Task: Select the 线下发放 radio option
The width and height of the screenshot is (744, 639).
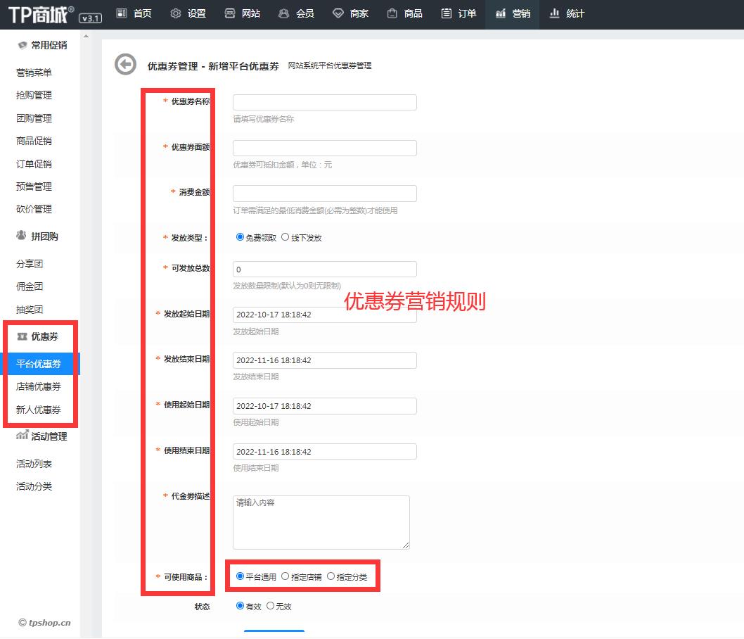Action: click(285, 237)
